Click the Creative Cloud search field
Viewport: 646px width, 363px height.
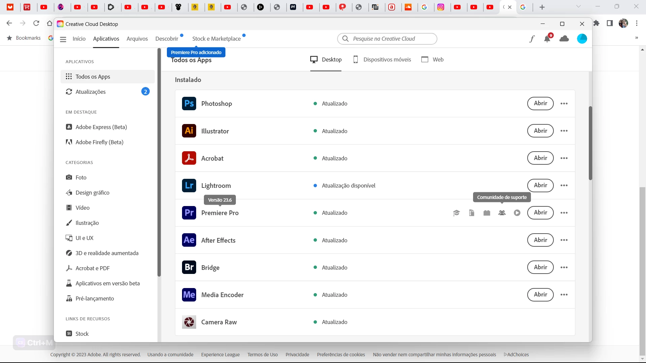(x=387, y=39)
